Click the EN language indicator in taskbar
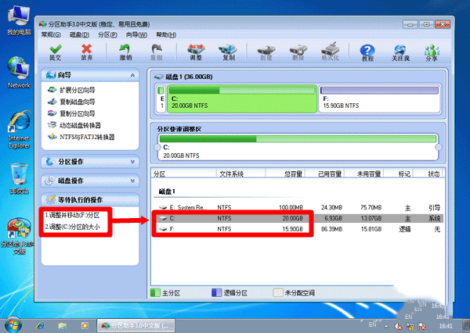The height and width of the screenshot is (333, 470). point(372,324)
